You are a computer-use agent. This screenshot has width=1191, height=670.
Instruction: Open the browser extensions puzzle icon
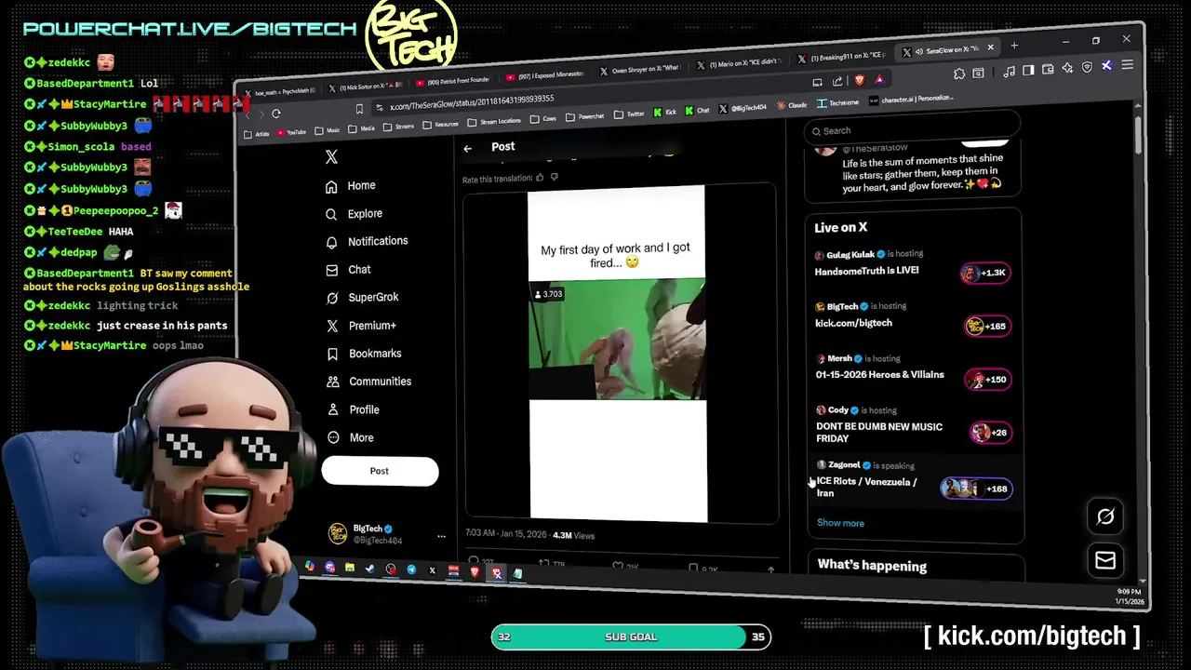click(x=958, y=74)
